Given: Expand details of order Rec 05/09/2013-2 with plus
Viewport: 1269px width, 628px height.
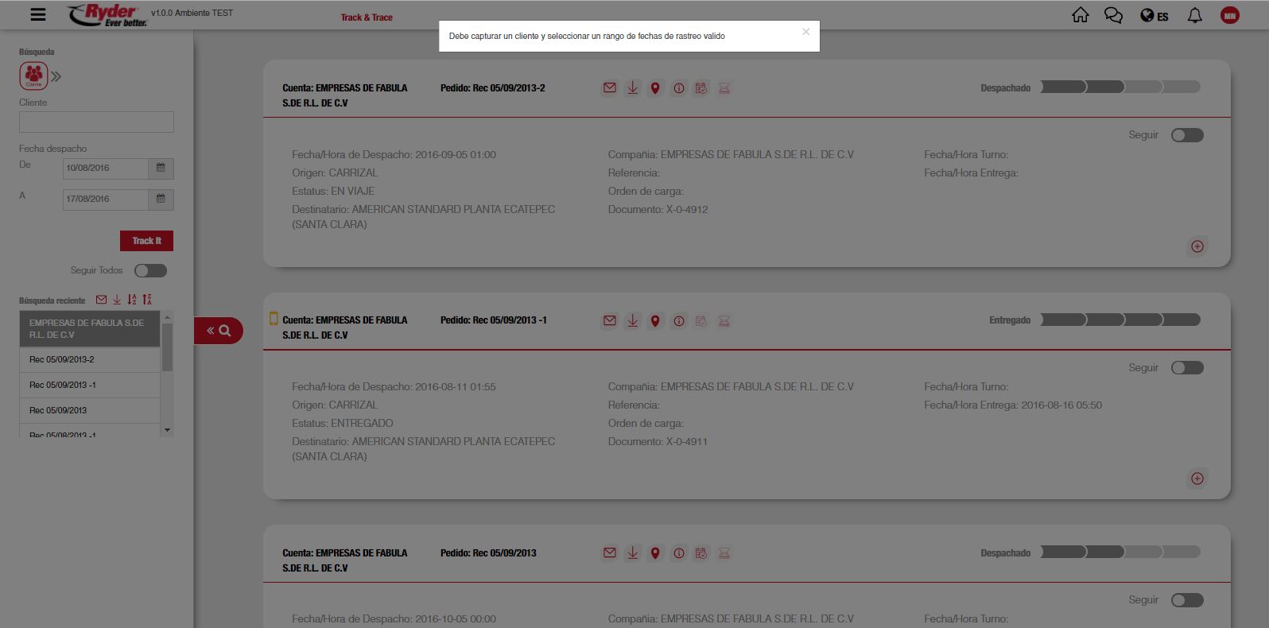Looking at the screenshot, I should coord(1197,246).
